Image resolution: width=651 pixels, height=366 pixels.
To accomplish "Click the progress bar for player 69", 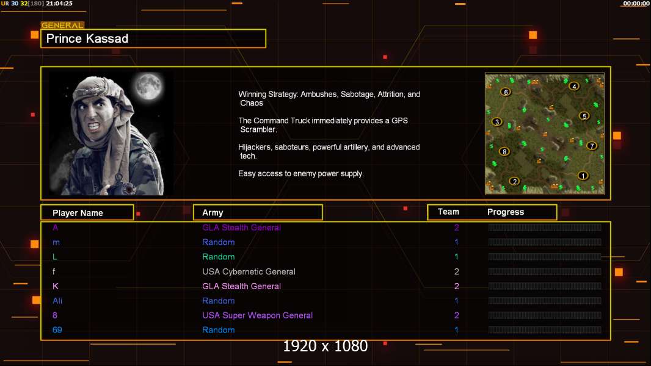I will 545,330.
